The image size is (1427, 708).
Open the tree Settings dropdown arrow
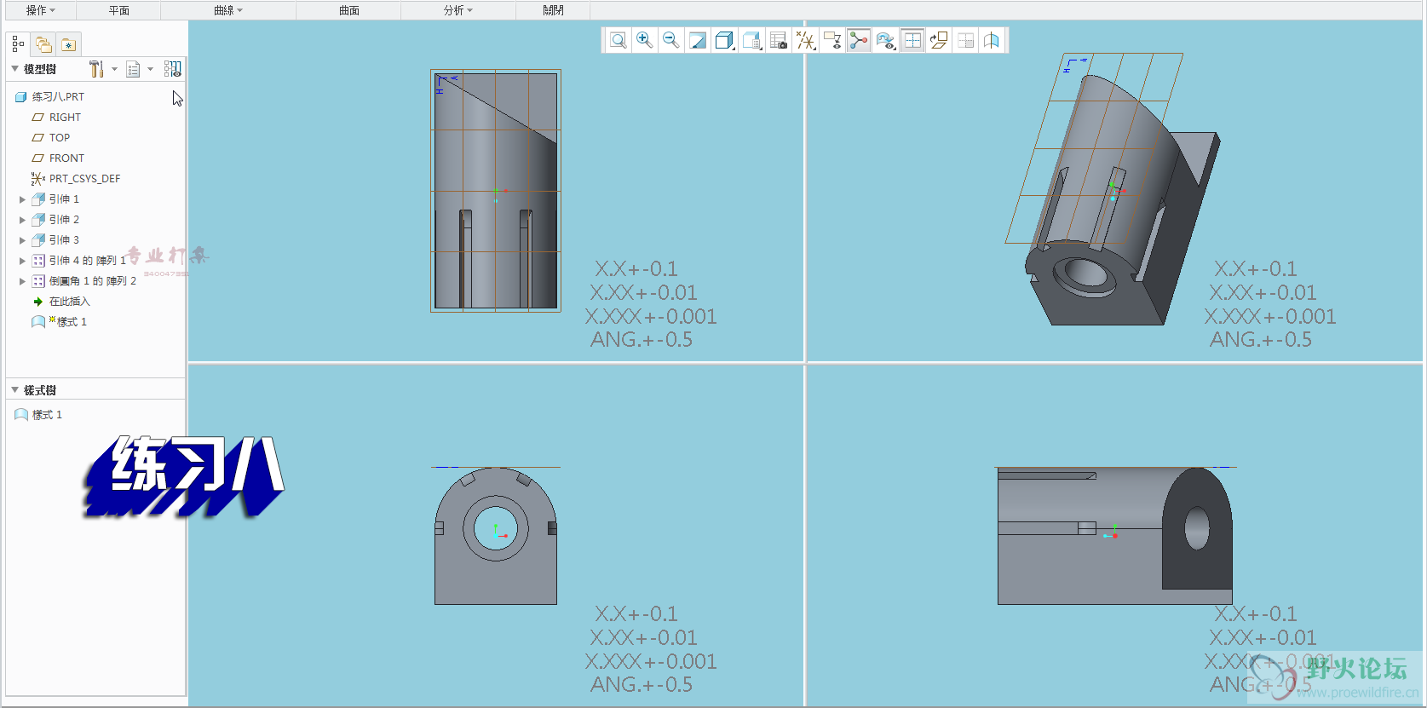point(114,69)
